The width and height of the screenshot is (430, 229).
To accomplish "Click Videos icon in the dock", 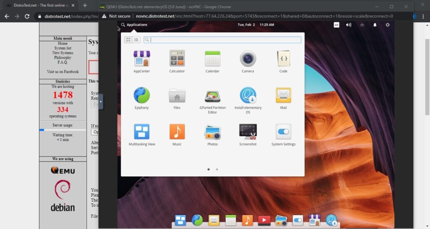I will click(264, 220).
